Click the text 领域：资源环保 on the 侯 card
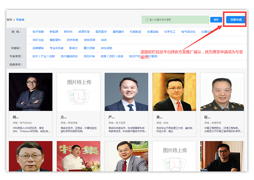Viewport: 254px width, 180px height. pyautogui.click(x=213, y=123)
